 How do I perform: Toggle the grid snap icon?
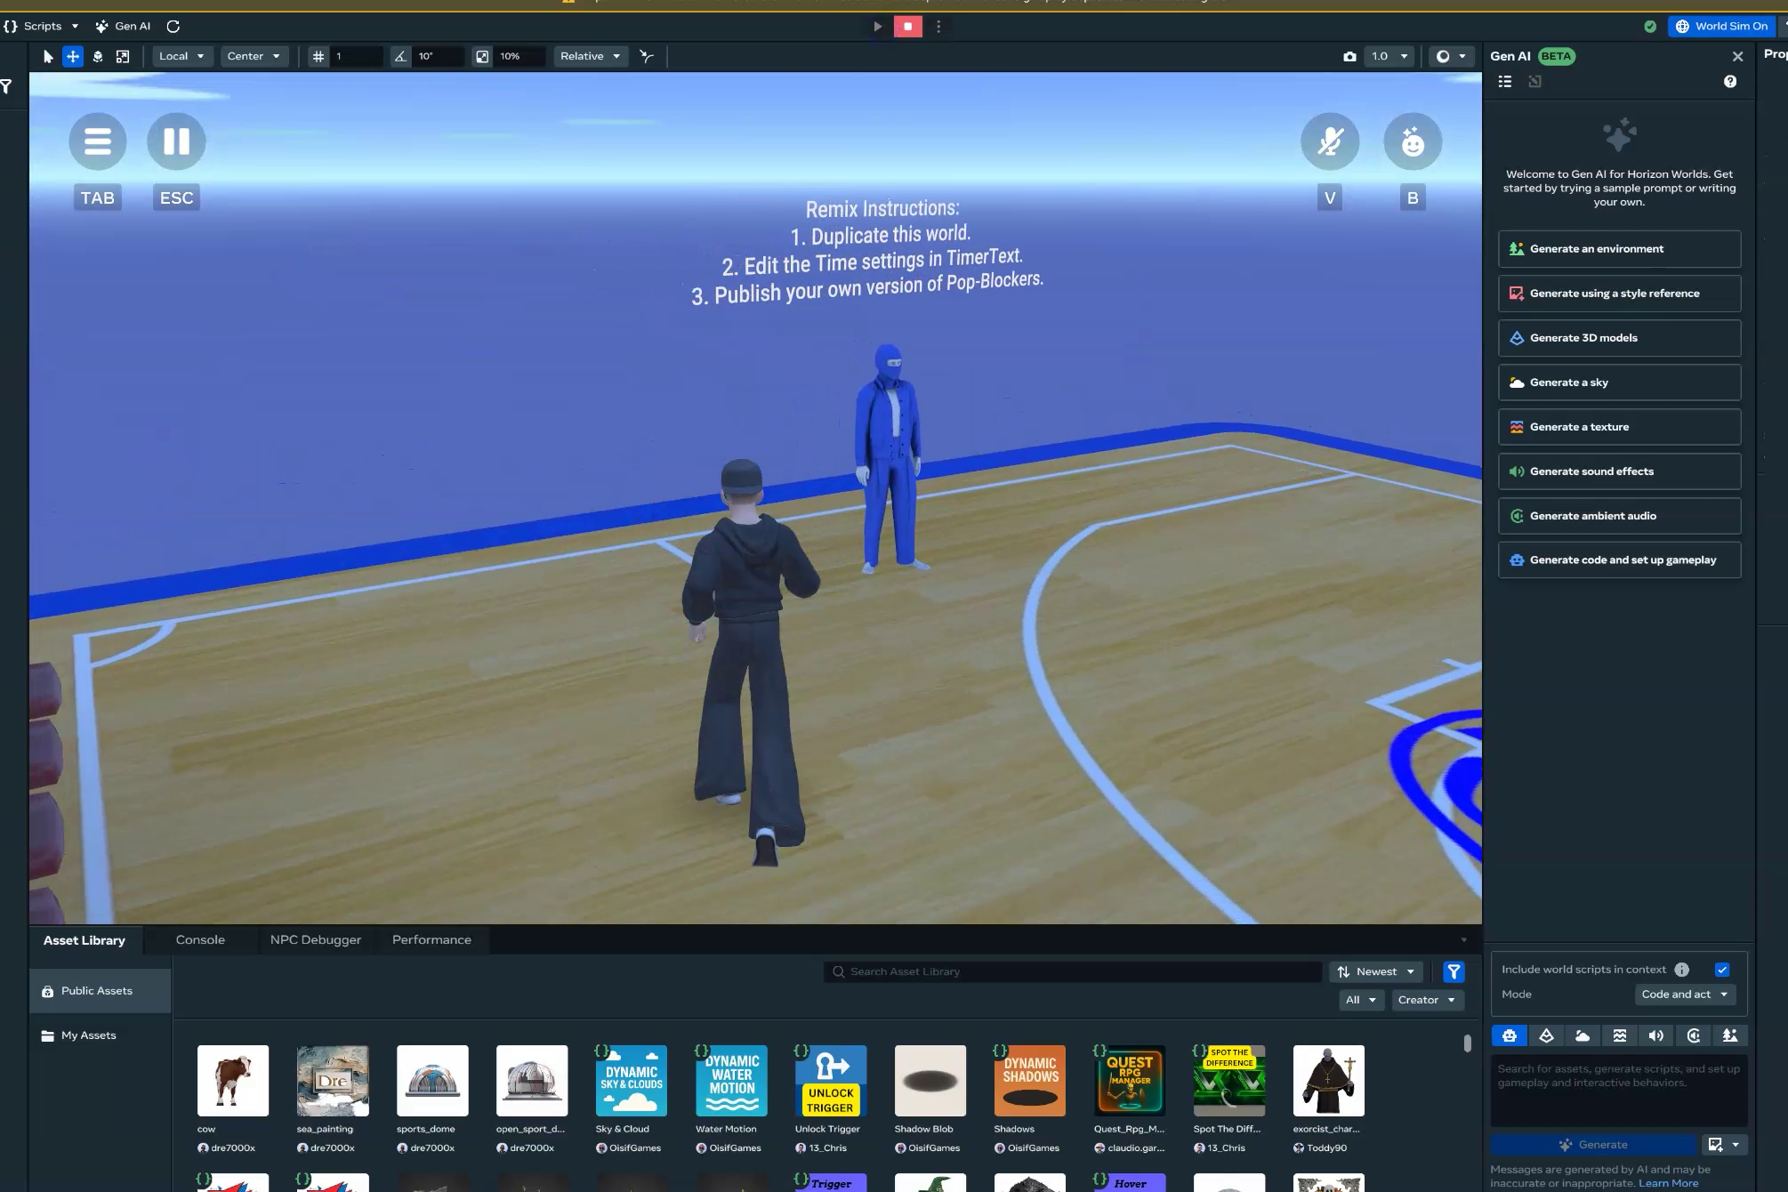(318, 56)
